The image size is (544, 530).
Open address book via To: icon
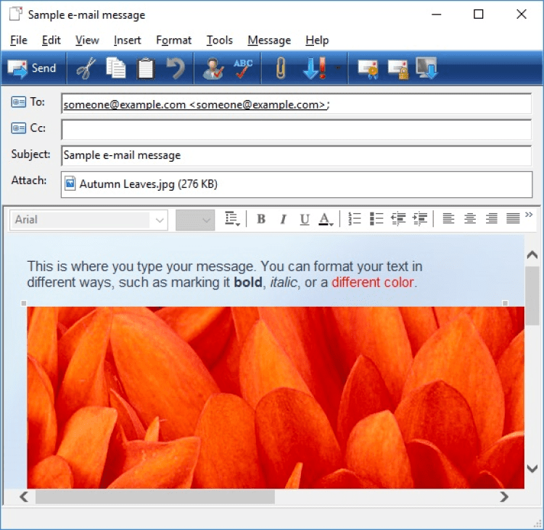pyautogui.click(x=18, y=102)
